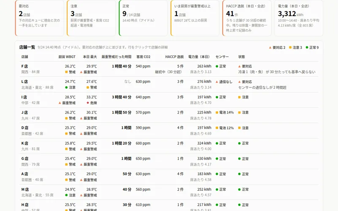Click the センサー column header
The image size is (338, 211).
(x=222, y=57)
